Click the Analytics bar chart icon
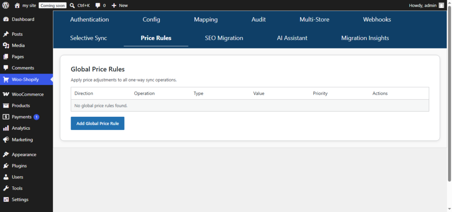Screen dimensions: 452x212 [x=6, y=128]
